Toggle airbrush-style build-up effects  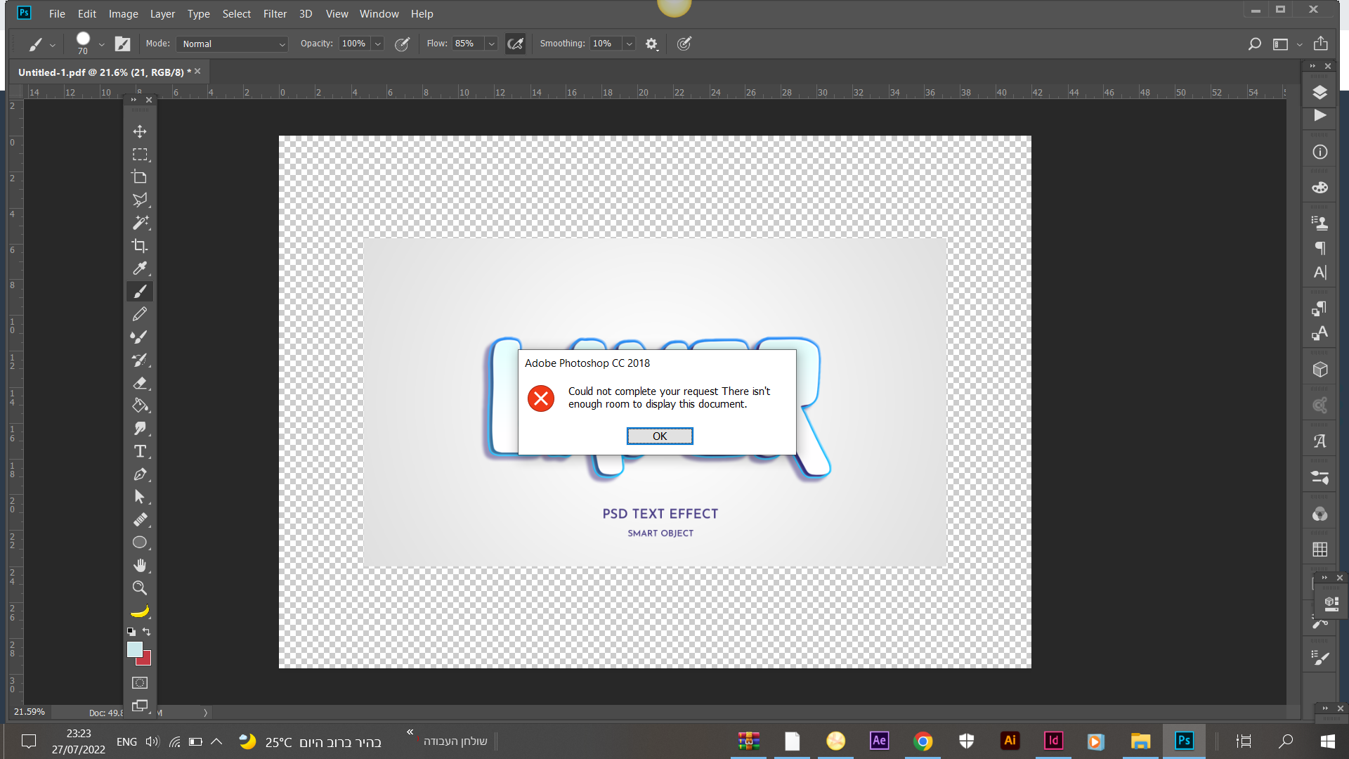[515, 44]
